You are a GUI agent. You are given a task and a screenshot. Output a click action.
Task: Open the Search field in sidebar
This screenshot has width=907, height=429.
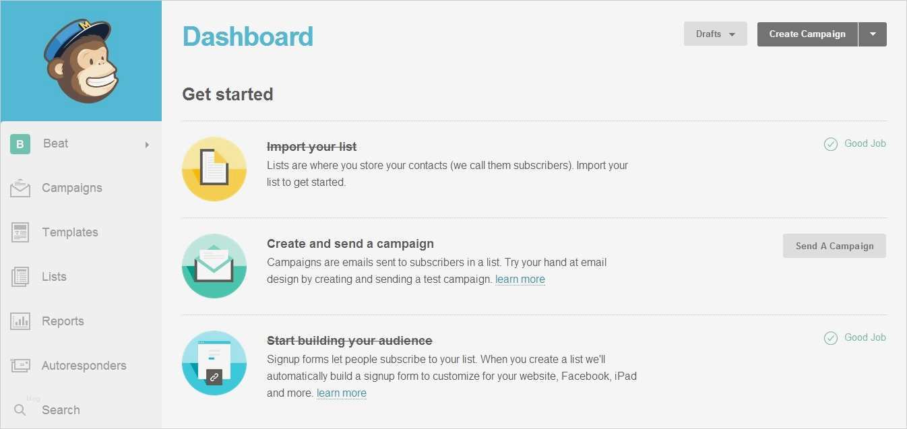pyautogui.click(x=61, y=409)
